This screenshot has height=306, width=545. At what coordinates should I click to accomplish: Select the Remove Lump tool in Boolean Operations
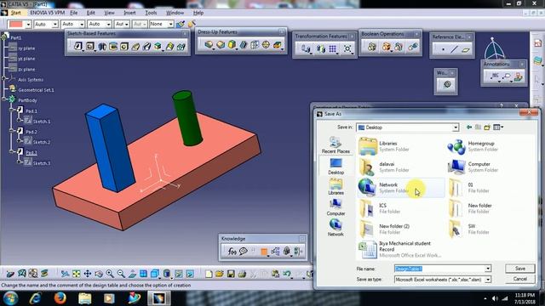coord(412,47)
